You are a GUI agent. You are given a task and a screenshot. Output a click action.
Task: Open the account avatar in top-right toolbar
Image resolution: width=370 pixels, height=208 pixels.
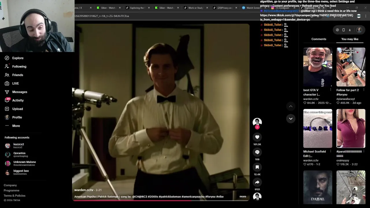pos(359,30)
